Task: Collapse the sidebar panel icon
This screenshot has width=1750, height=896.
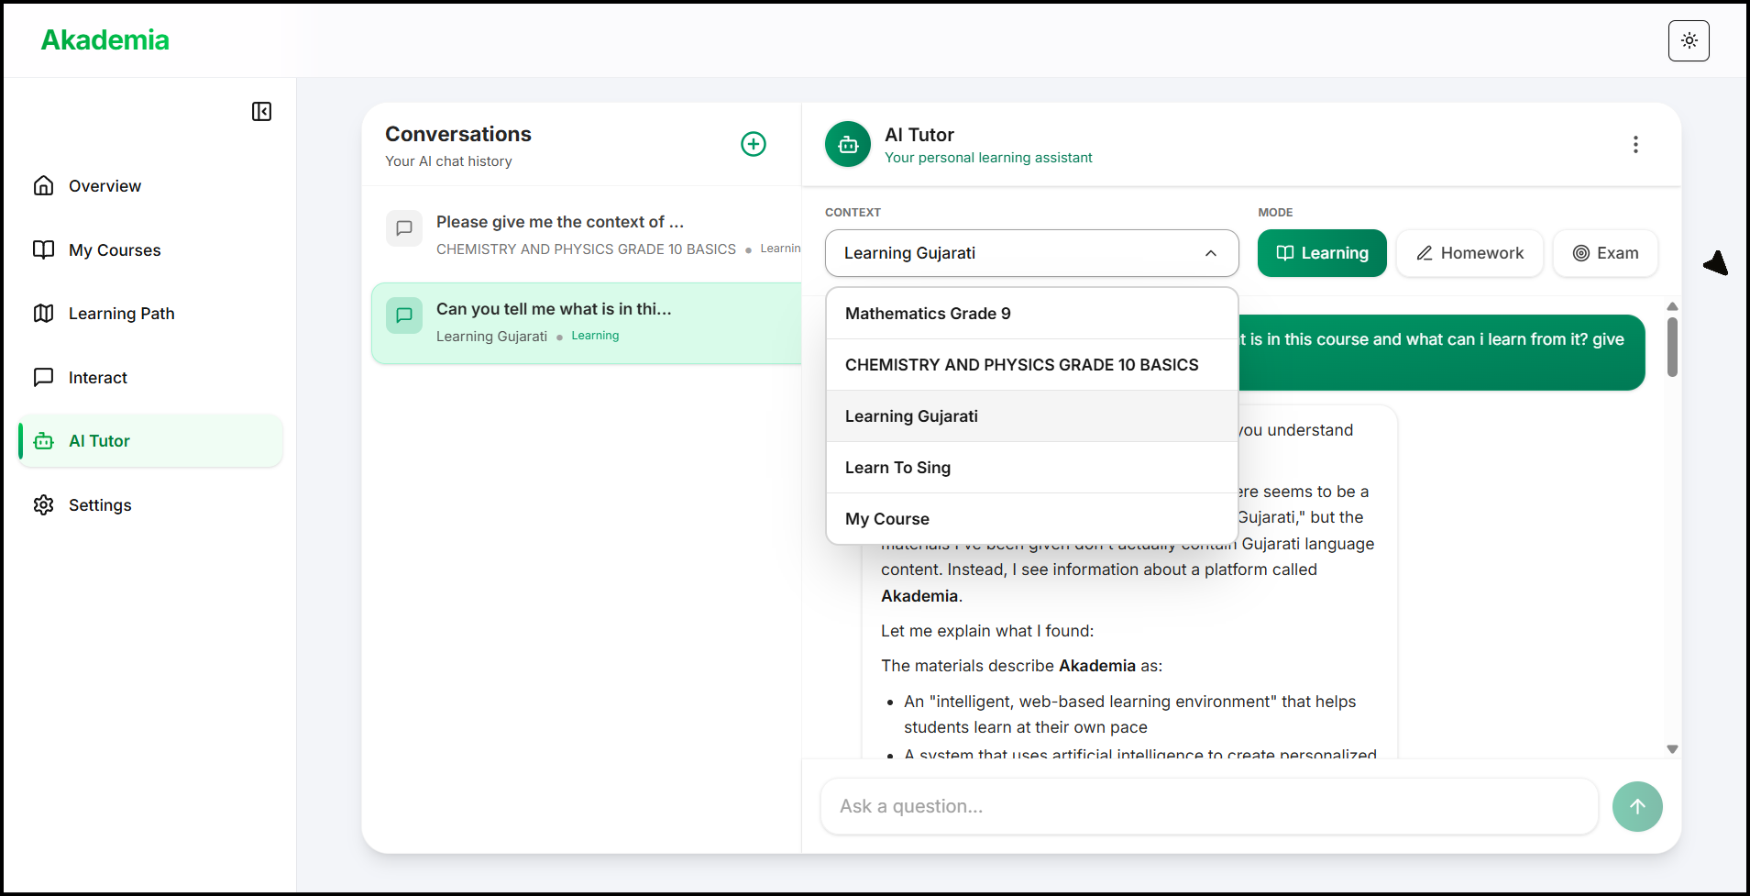Action: click(x=261, y=112)
